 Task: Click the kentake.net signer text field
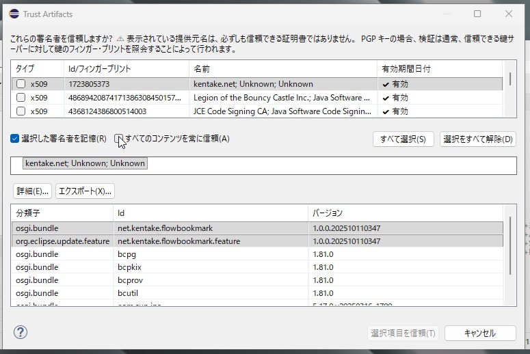(x=263, y=164)
